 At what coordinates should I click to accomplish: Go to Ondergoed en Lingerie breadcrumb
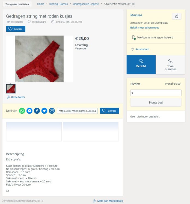point(86,4)
